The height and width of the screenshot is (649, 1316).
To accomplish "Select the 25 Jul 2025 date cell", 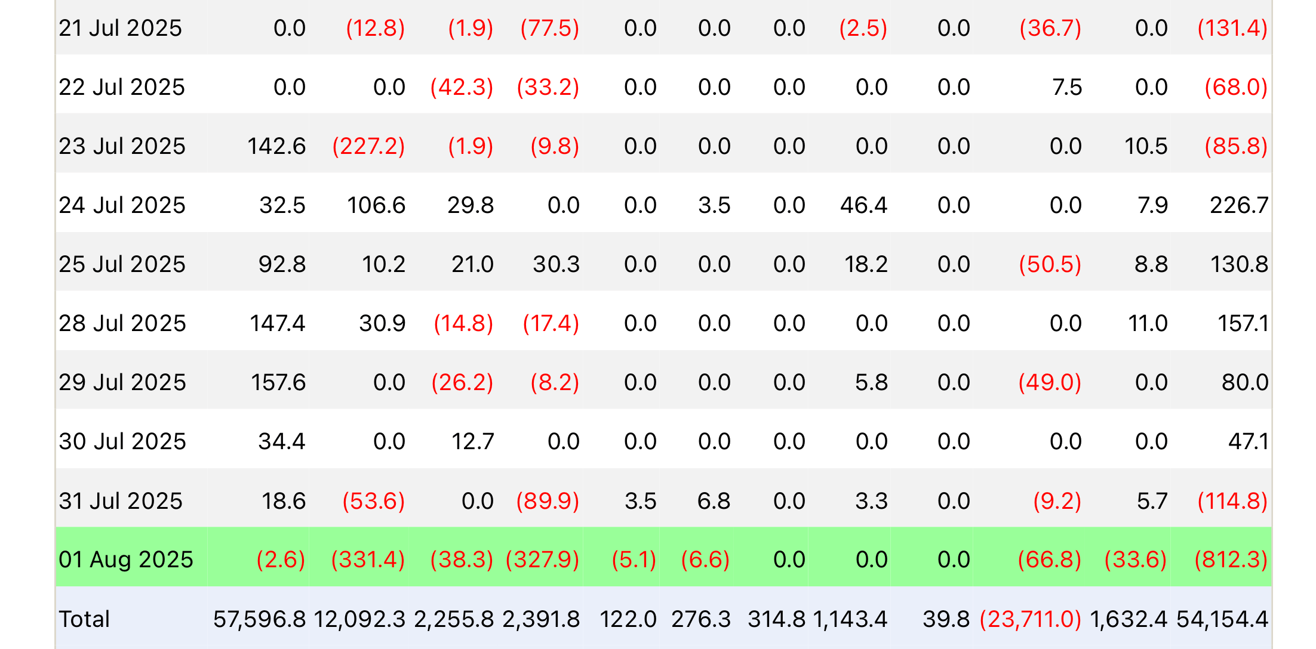I will click(122, 264).
